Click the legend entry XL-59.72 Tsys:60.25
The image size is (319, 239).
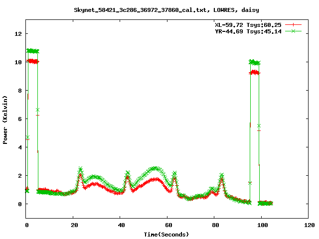click(248, 25)
